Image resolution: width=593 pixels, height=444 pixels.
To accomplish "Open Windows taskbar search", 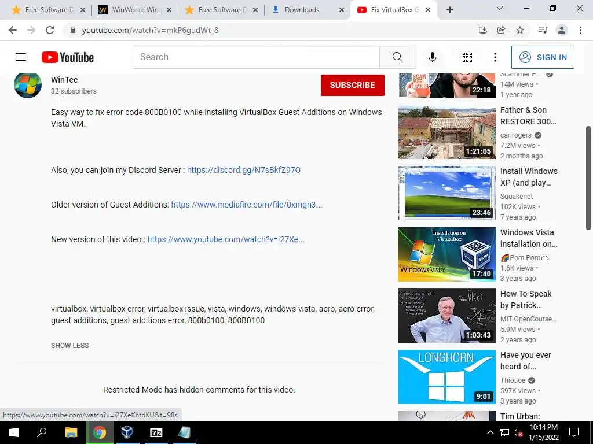I will (42, 432).
